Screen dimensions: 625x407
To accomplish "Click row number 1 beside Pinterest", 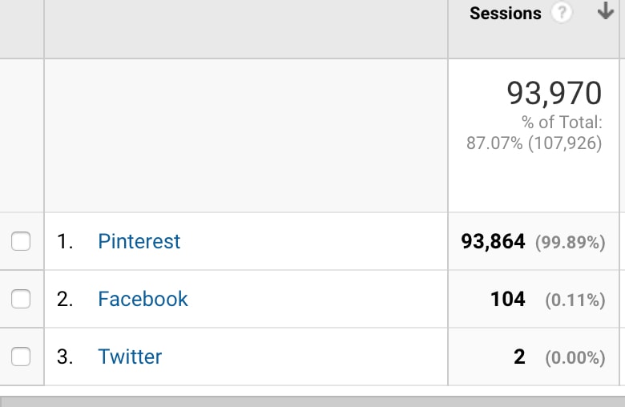I will point(65,242).
